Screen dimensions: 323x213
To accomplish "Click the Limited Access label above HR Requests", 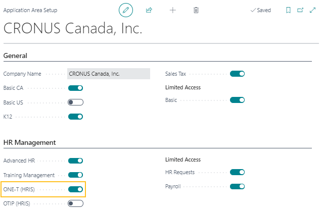I will (183, 159).
